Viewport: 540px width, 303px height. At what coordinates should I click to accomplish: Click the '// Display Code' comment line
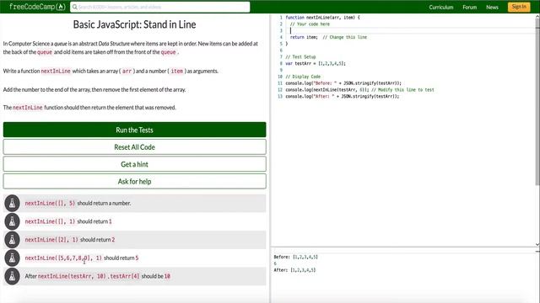point(303,77)
